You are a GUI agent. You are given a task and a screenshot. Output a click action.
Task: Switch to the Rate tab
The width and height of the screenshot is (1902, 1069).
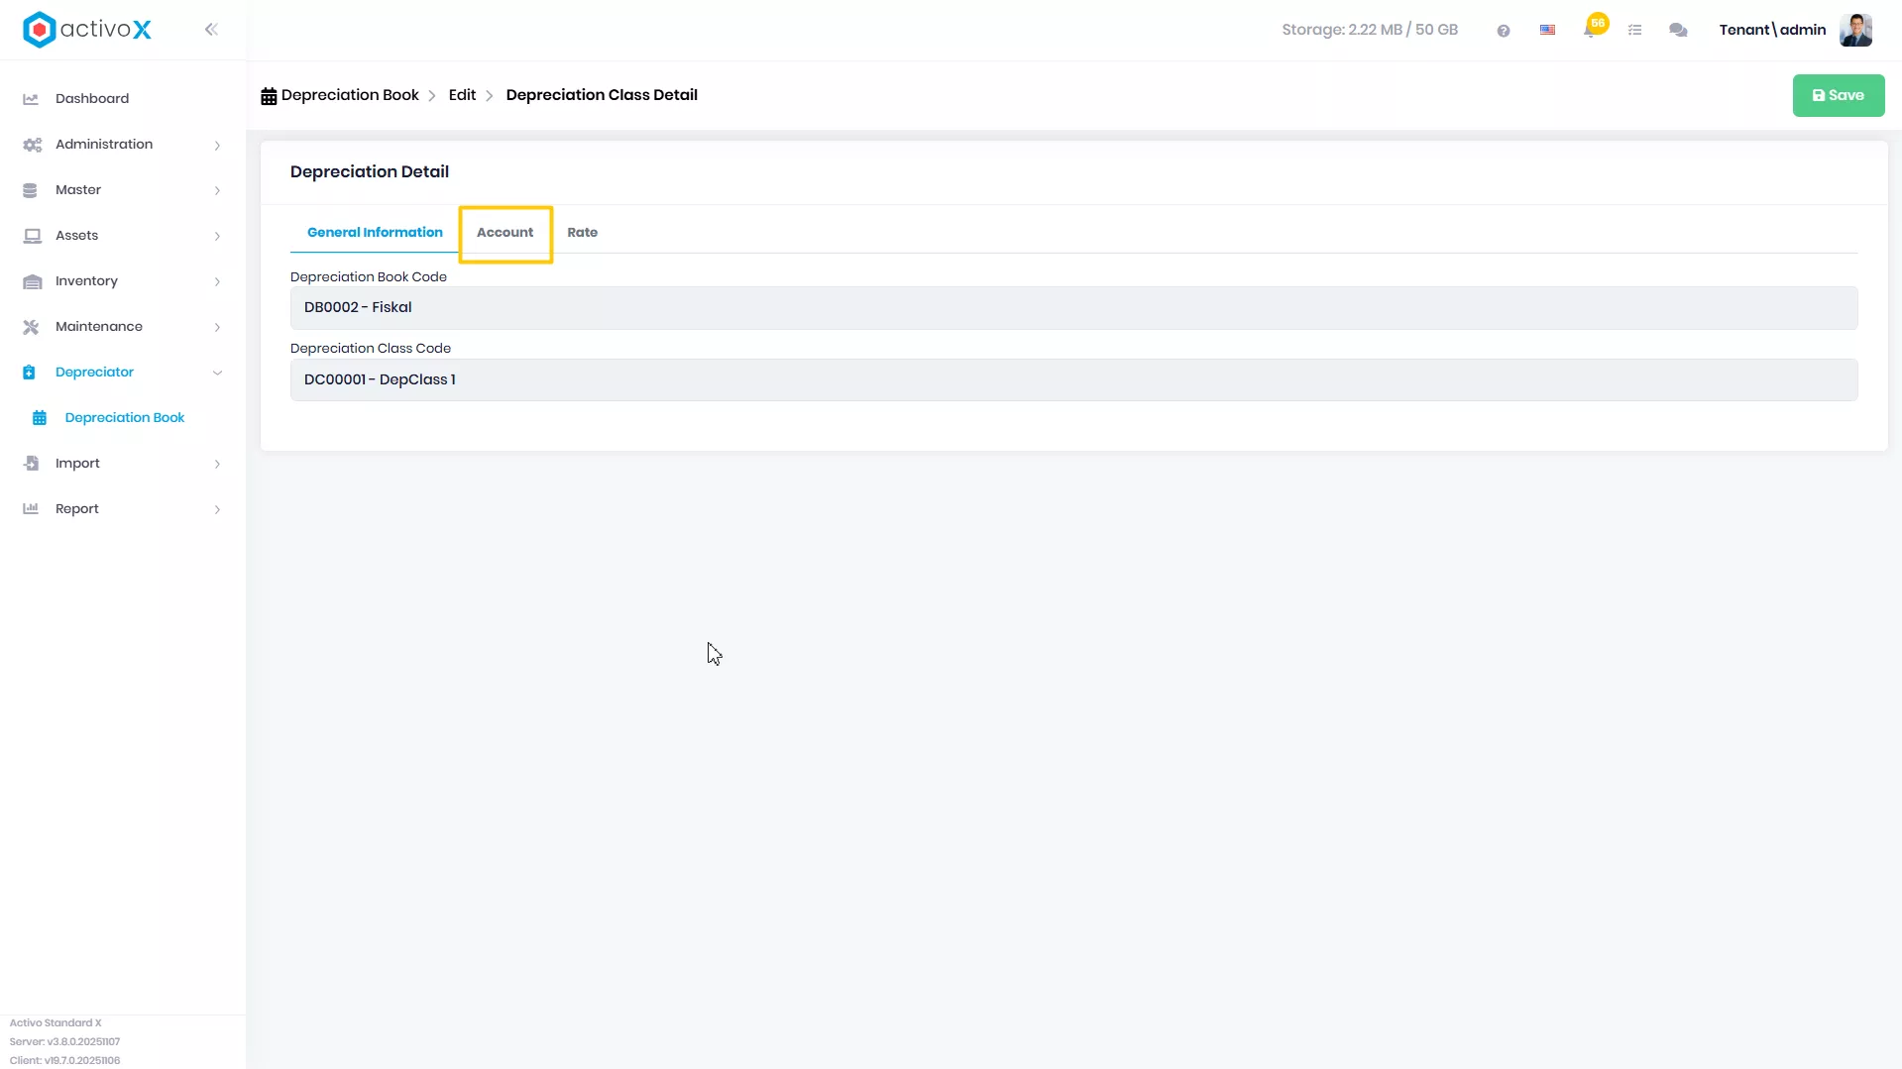pos(583,233)
